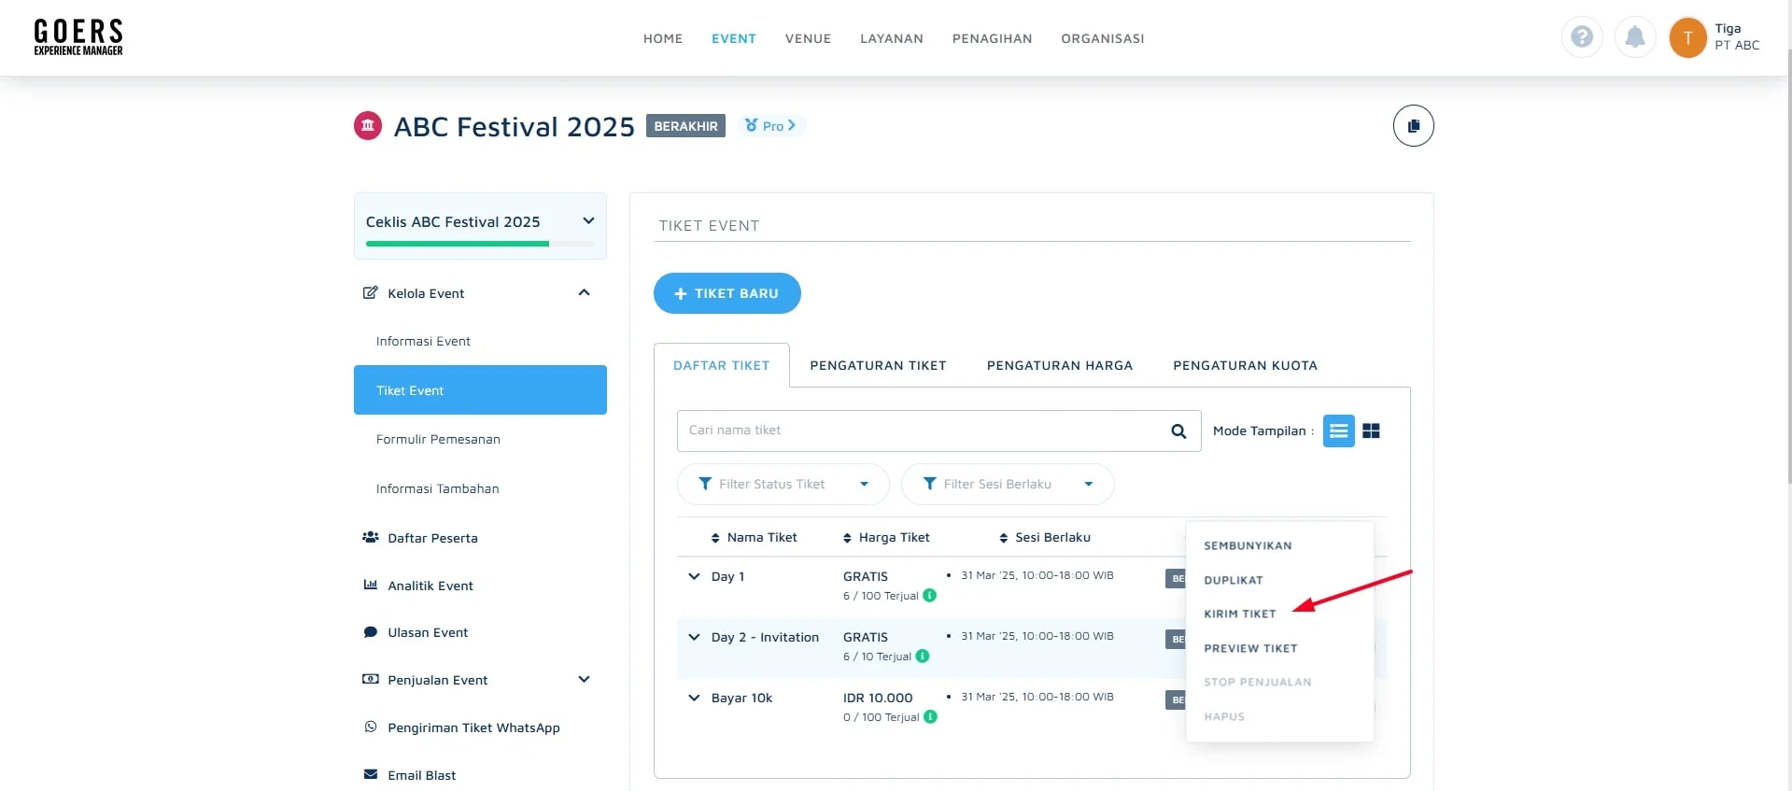Sort by Nama Tiket column
Image resolution: width=1792 pixels, height=791 pixels.
pyautogui.click(x=755, y=537)
